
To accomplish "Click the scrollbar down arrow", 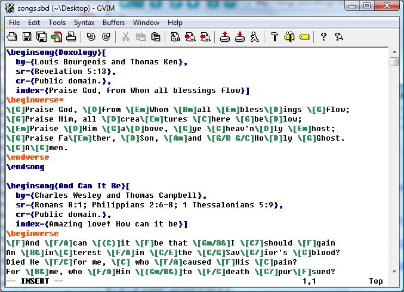I will tap(394, 270).
